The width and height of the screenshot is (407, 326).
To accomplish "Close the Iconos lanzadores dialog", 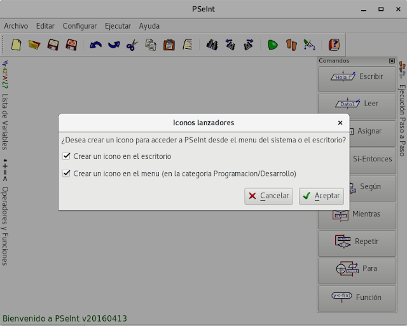I will coord(340,123).
